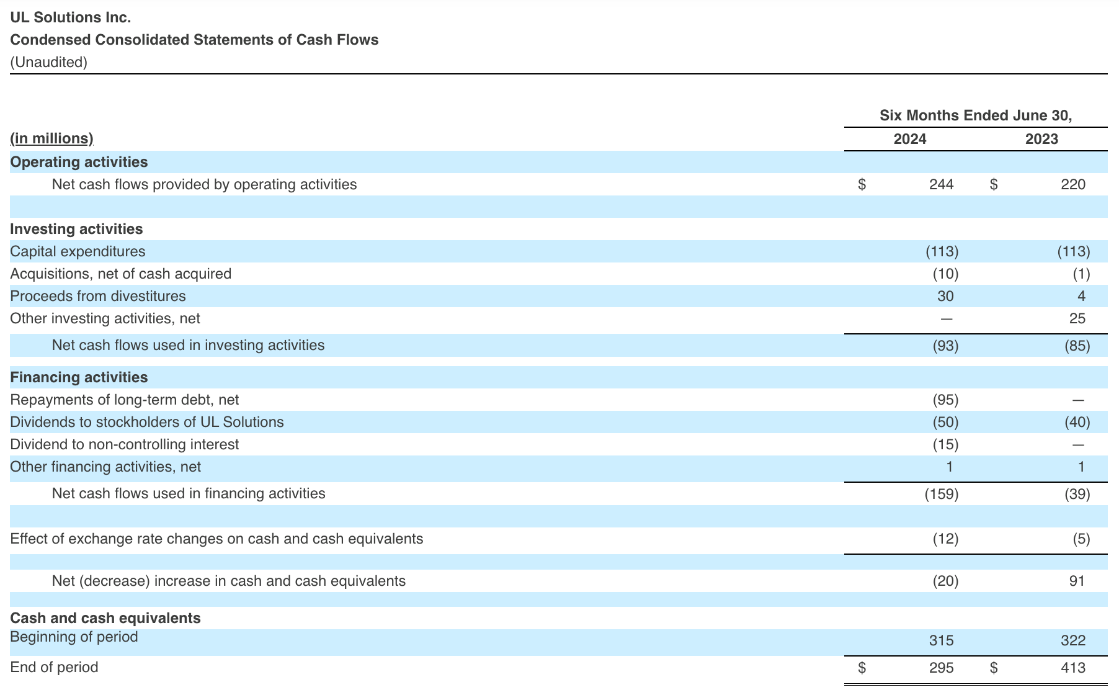
Task: Select other investing value 25
Action: [x=1077, y=318]
